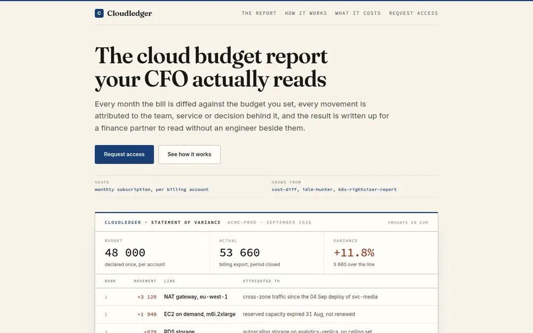
Task: Click the See how it works button
Action: [190, 154]
